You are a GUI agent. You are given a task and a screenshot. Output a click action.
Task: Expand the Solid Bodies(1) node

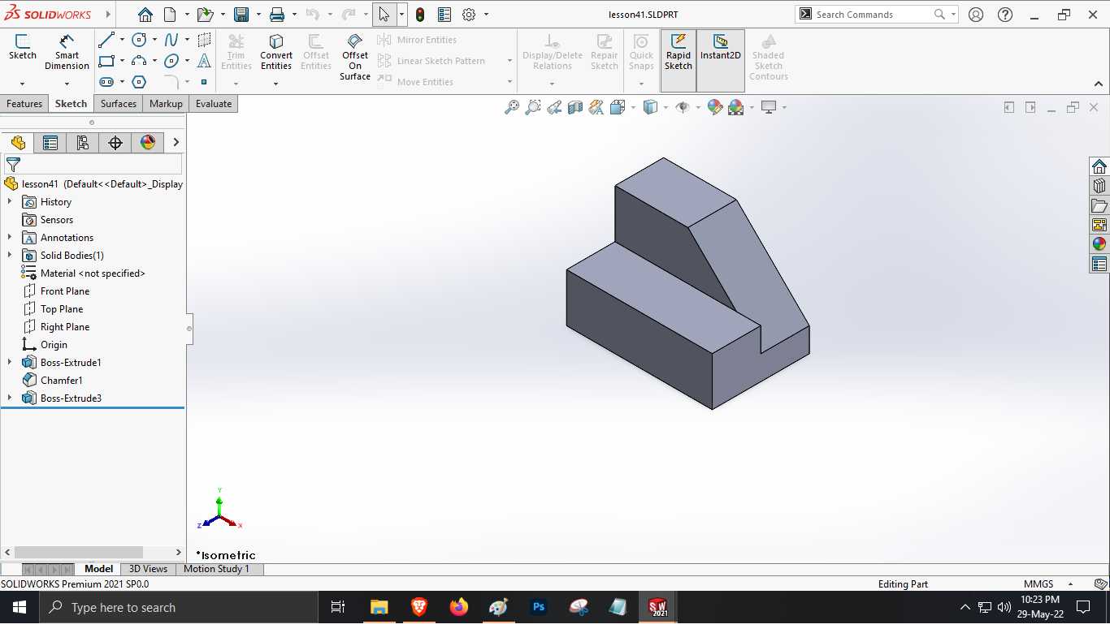pyautogui.click(x=10, y=256)
